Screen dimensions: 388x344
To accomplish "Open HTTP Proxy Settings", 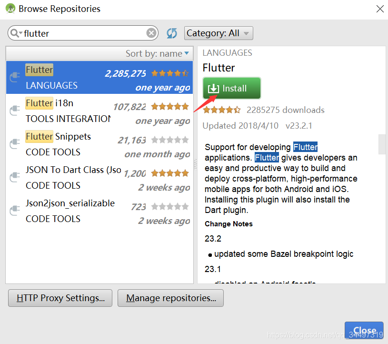I will point(60,298).
